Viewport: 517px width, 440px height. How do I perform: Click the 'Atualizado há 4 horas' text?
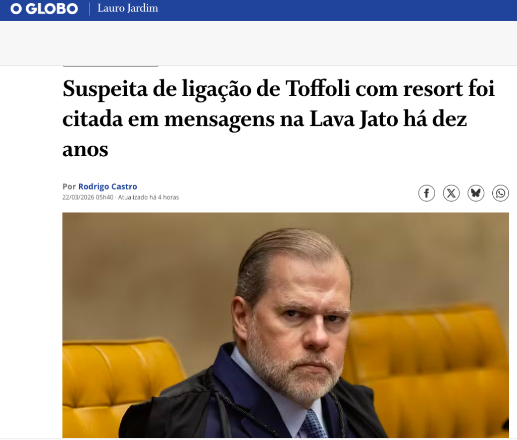pyautogui.click(x=148, y=197)
